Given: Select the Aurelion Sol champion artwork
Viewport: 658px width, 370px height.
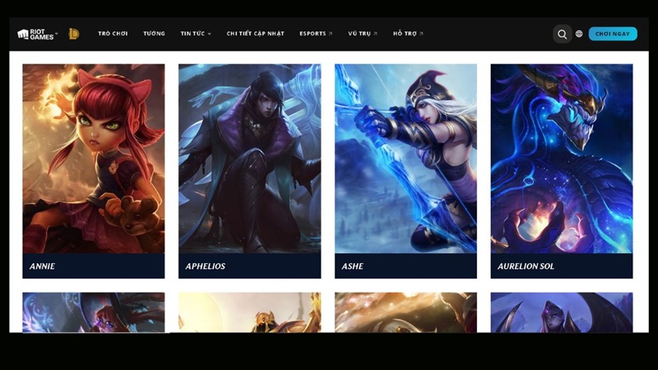Looking at the screenshot, I should click(562, 159).
